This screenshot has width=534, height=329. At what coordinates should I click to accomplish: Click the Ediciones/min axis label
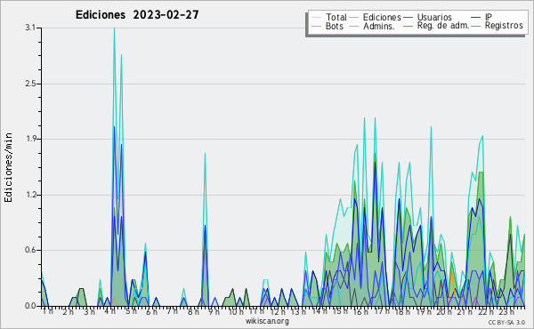click(8, 167)
